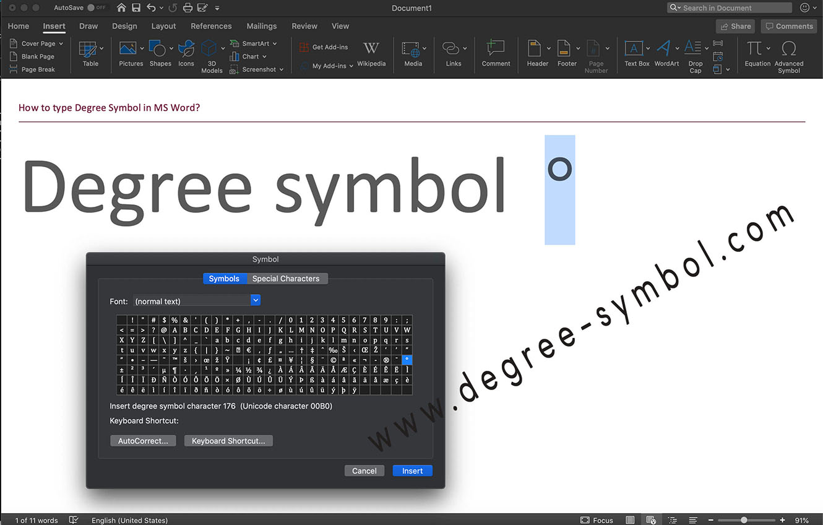Click Insert to add the degree symbol
The width and height of the screenshot is (823, 525).
click(412, 471)
